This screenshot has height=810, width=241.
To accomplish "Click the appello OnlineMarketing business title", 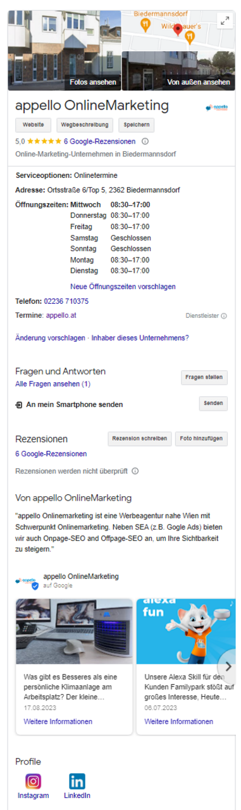I will pyautogui.click(x=92, y=106).
